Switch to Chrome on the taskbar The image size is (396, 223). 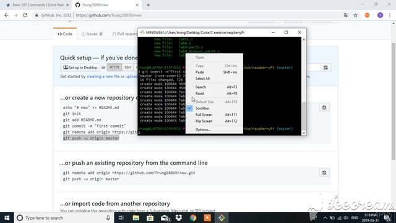click(193, 217)
